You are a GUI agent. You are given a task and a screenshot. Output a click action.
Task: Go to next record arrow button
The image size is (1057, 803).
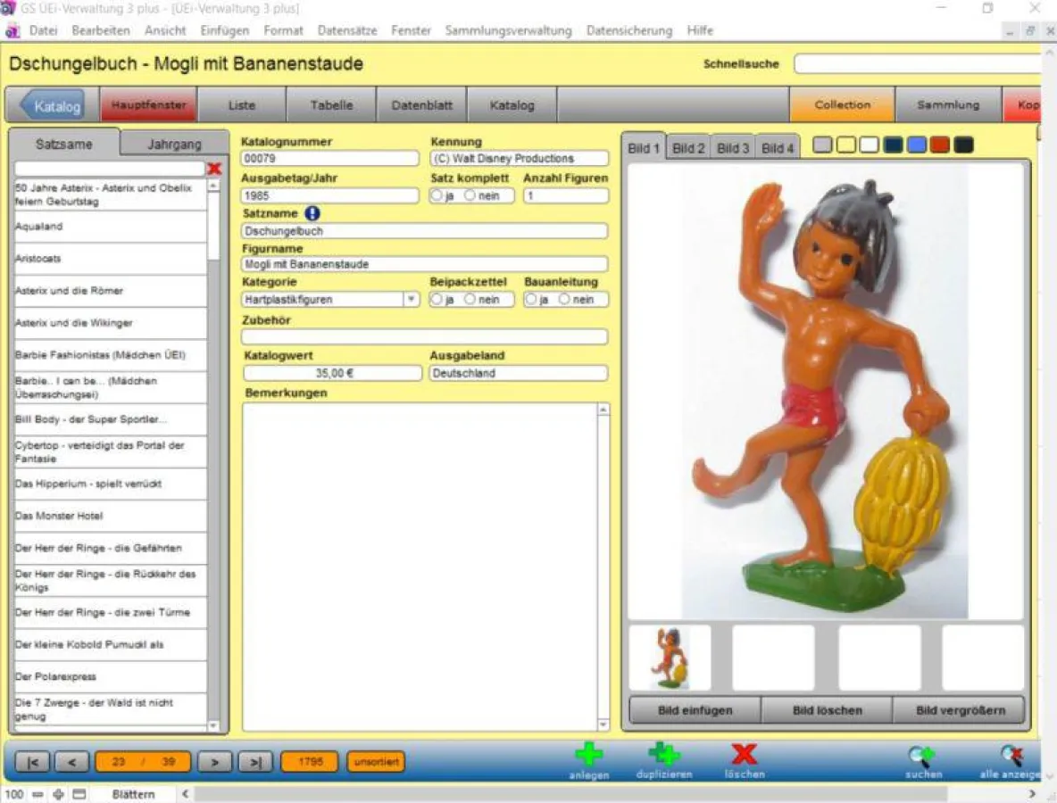coord(214,762)
